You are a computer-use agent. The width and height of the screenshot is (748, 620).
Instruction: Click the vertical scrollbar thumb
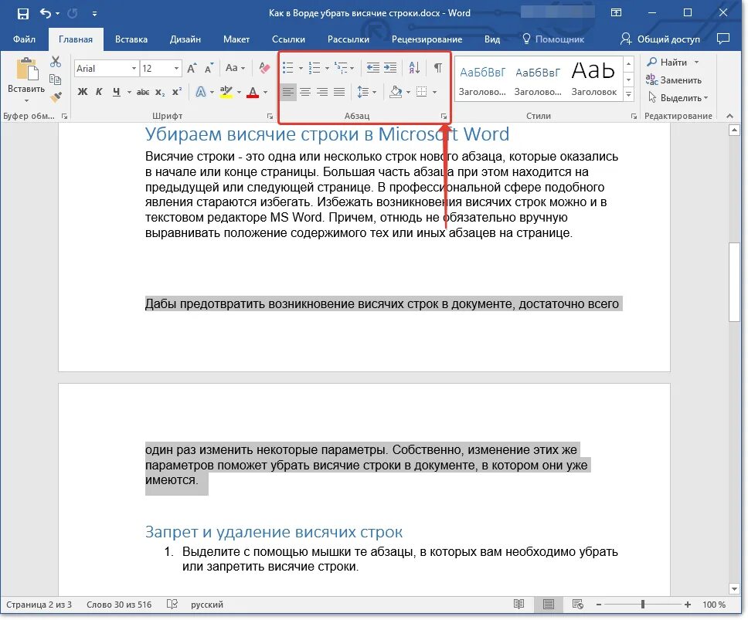click(x=734, y=283)
